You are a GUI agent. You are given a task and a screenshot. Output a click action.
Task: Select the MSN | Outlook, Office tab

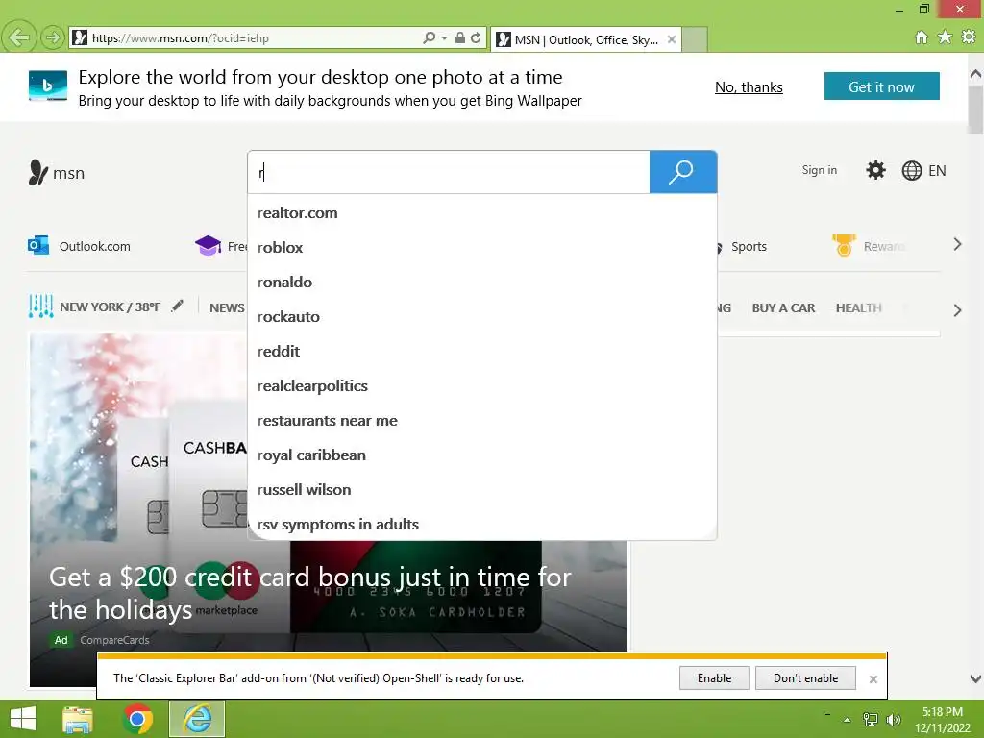tap(585, 39)
